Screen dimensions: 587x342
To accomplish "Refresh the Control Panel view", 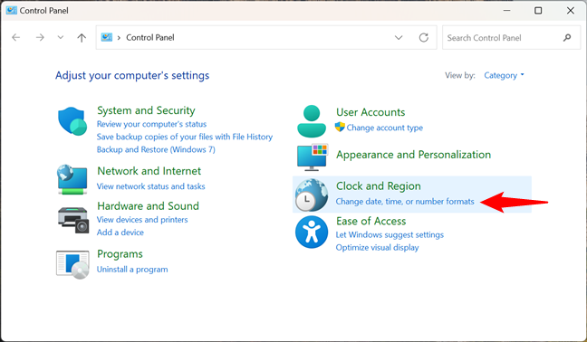I will 423,37.
